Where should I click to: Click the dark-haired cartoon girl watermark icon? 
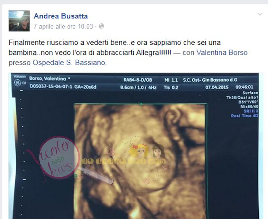tap(158, 151)
